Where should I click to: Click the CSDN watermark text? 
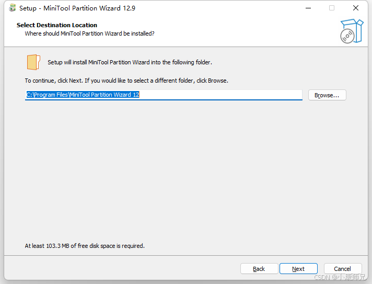(x=340, y=277)
